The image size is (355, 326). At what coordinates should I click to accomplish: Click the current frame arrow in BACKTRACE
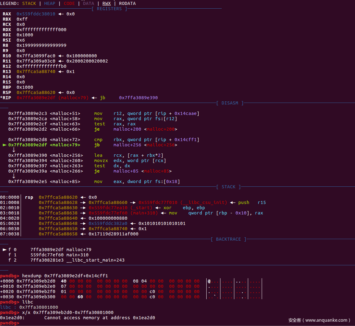4,250
